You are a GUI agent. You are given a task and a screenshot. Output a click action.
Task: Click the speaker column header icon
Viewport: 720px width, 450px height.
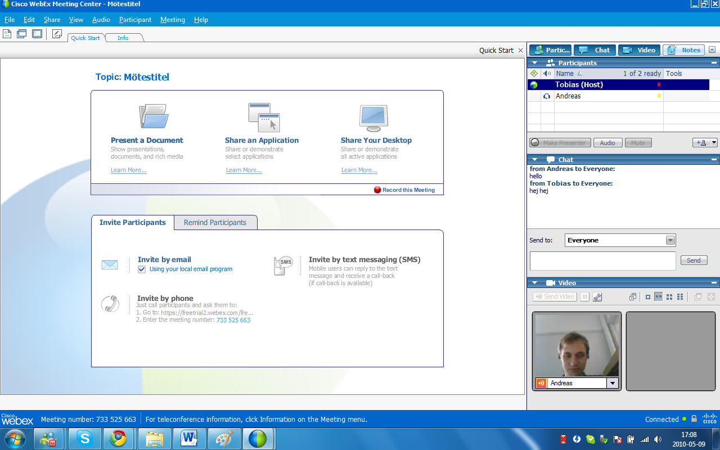pos(547,74)
